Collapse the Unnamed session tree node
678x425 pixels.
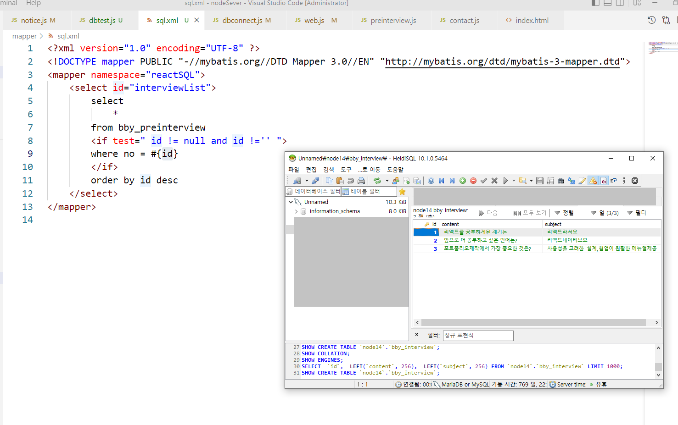(x=291, y=202)
